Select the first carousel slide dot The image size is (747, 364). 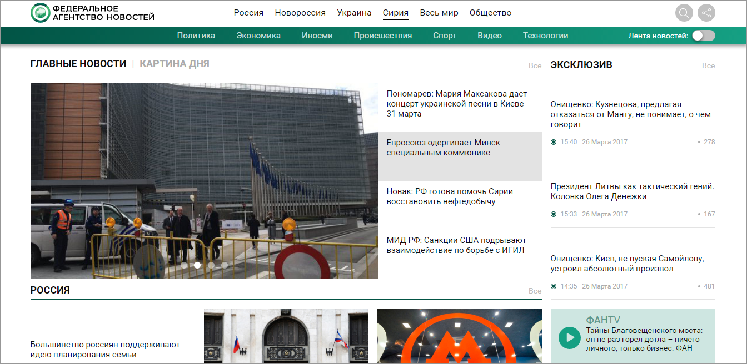184,265
